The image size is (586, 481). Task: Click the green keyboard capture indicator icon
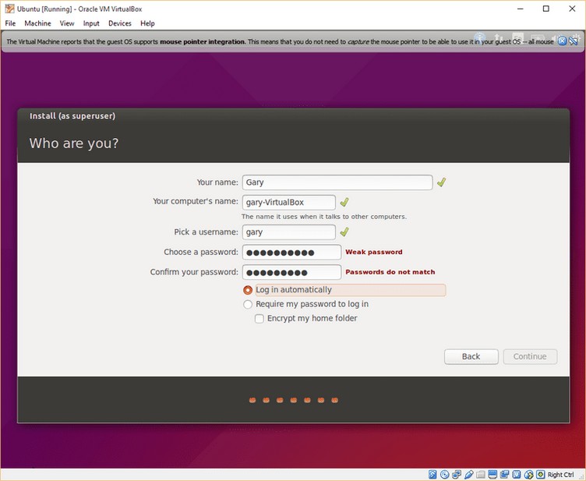point(540,474)
